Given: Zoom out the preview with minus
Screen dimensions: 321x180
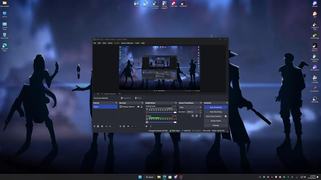Looking at the screenshot, I should [94, 94].
